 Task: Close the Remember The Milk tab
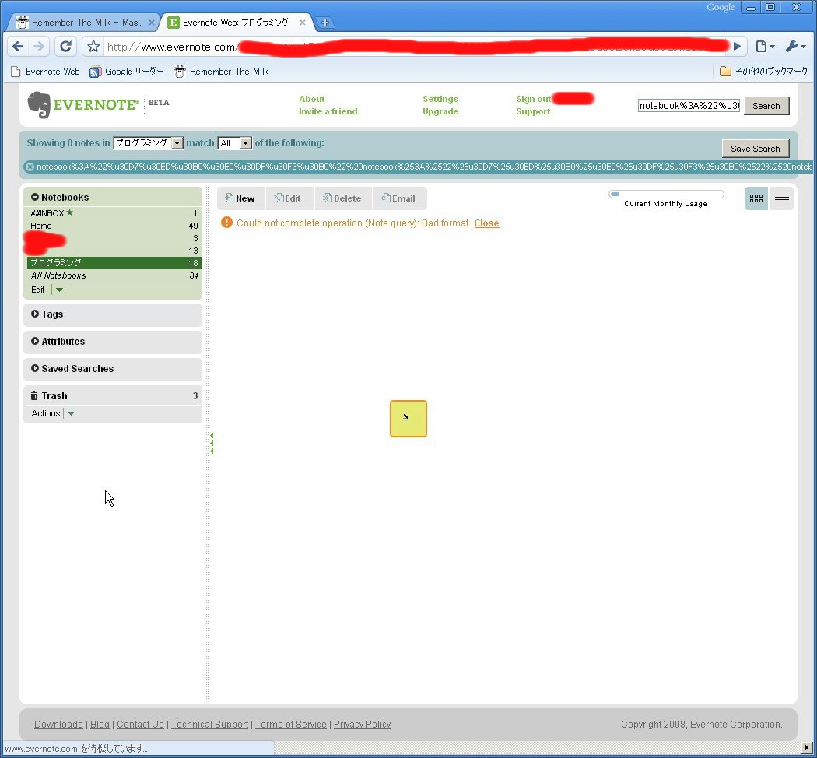pyautogui.click(x=151, y=23)
